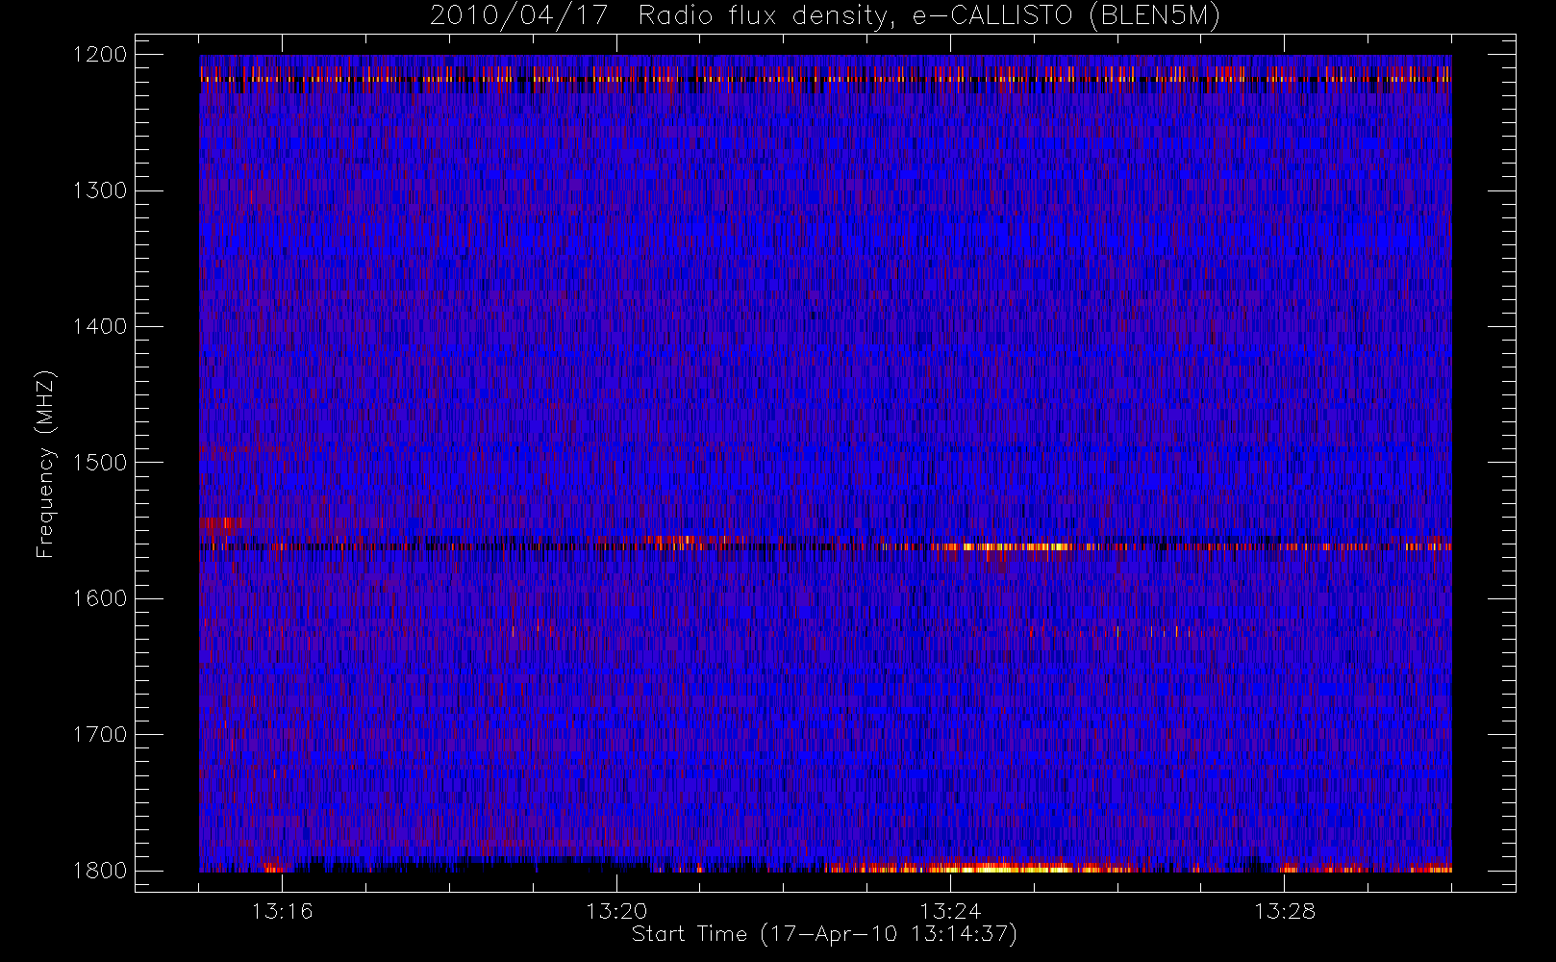This screenshot has height=962, width=1556.
Task: Click the 1300 frequency tick label
Action: pyautogui.click(x=100, y=190)
